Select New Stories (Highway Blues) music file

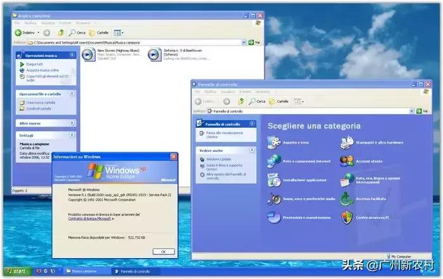tap(111, 54)
